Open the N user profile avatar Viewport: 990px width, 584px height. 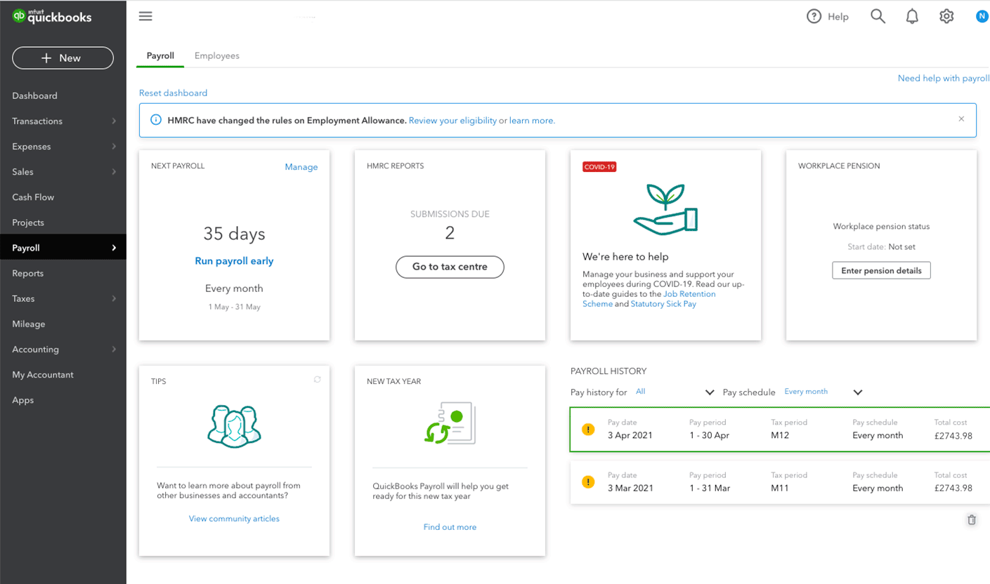click(982, 16)
